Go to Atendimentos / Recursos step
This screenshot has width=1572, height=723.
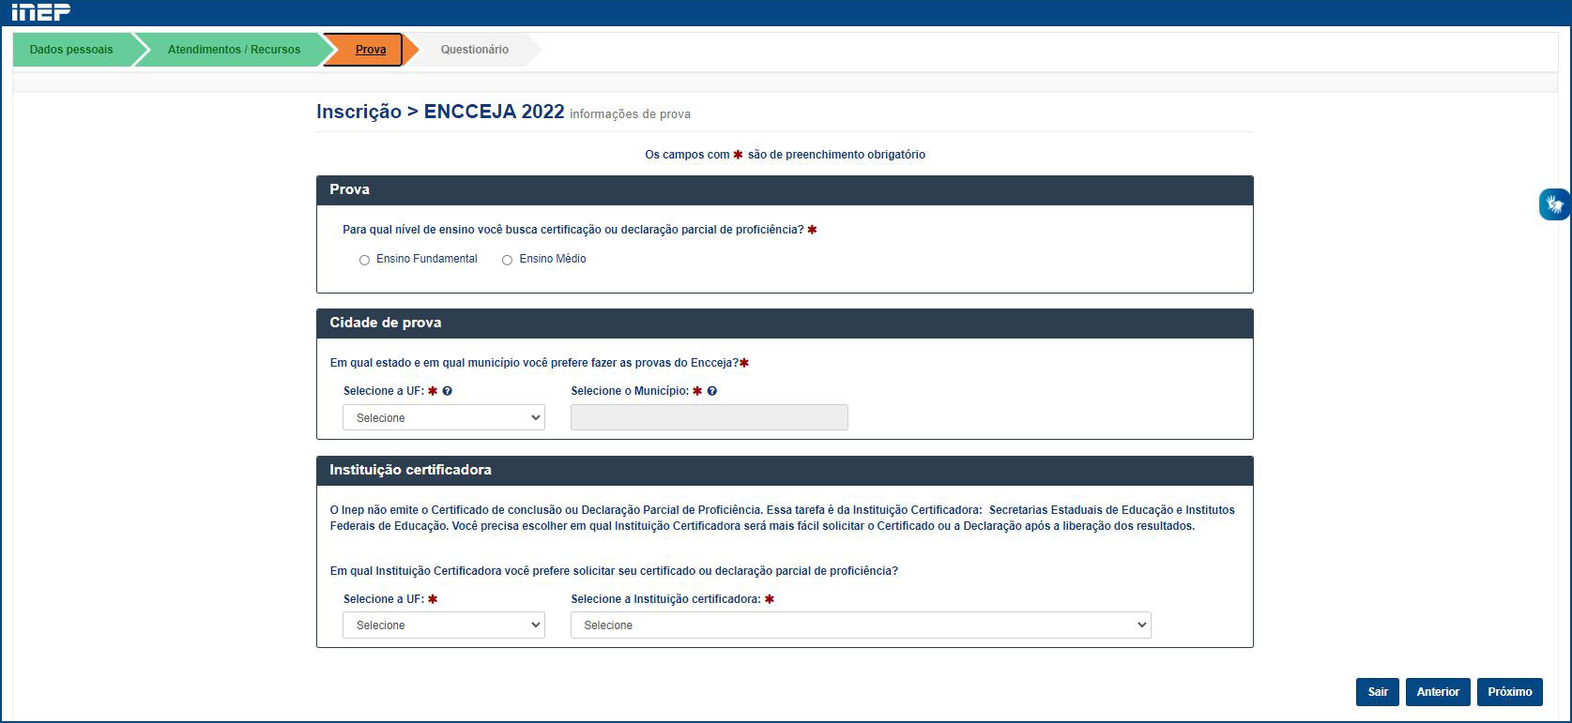point(234,50)
